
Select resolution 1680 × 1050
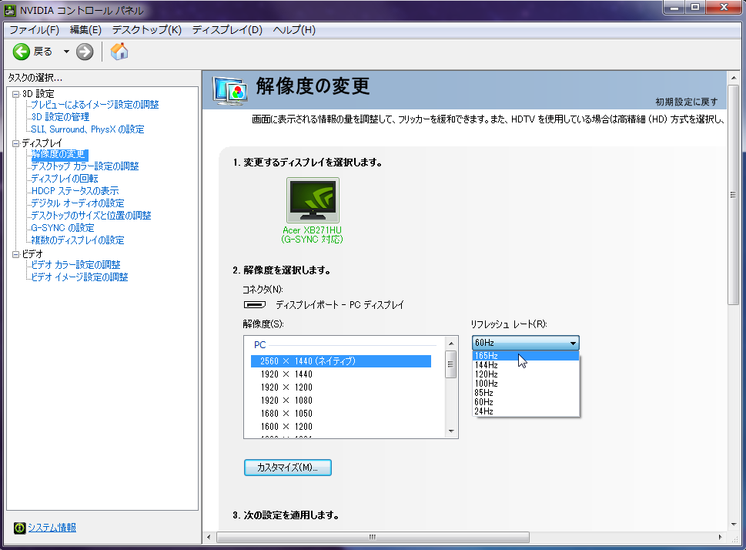coord(340,414)
